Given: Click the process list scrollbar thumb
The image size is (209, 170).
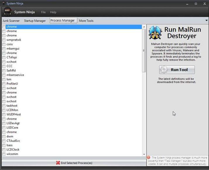Looking at the screenshot, I should [x=144, y=51].
